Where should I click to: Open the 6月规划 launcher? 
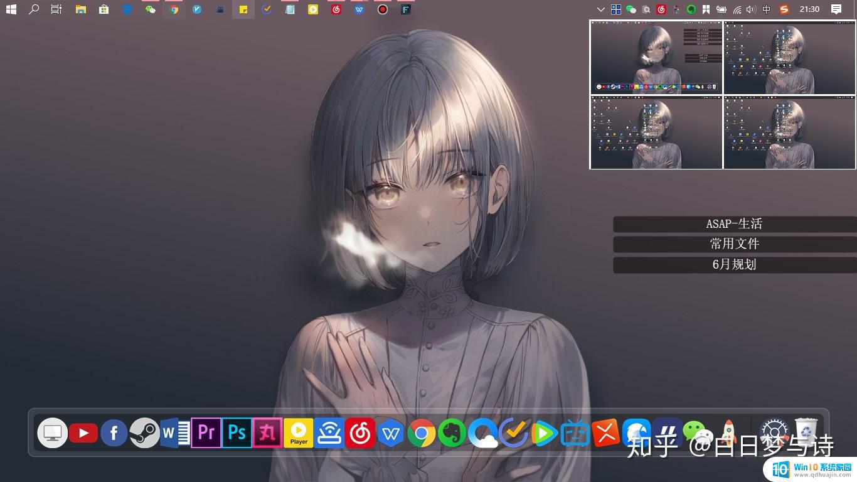coord(735,264)
